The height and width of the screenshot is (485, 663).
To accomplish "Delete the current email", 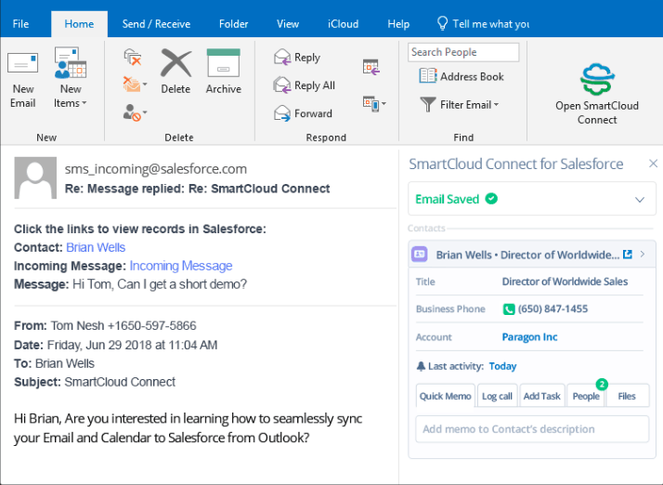I will click(x=175, y=72).
